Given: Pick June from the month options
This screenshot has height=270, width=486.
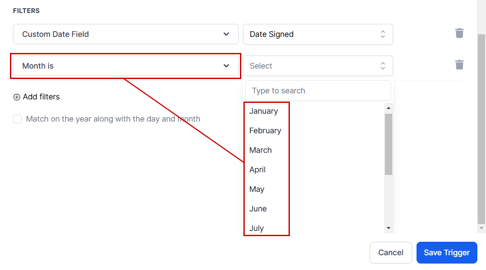Looking at the screenshot, I should click(258, 209).
